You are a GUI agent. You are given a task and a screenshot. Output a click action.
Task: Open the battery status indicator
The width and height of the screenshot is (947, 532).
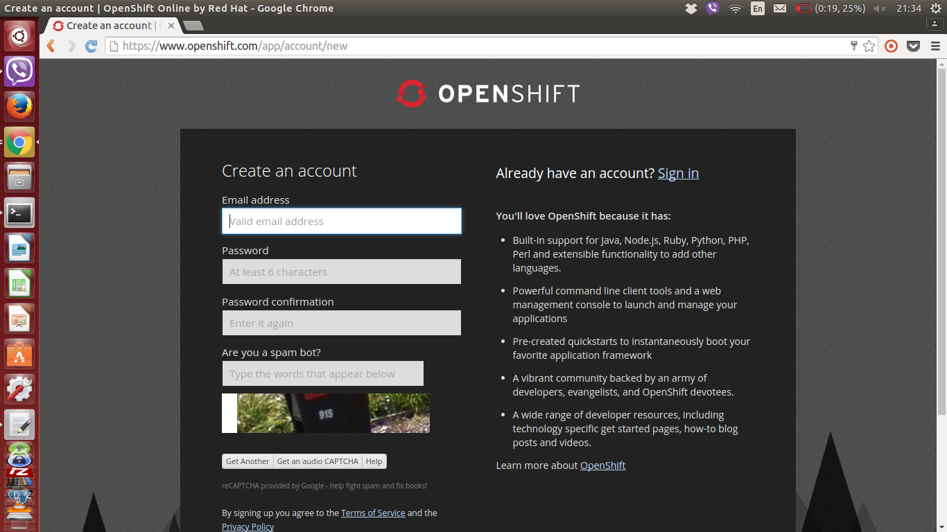[x=830, y=8]
